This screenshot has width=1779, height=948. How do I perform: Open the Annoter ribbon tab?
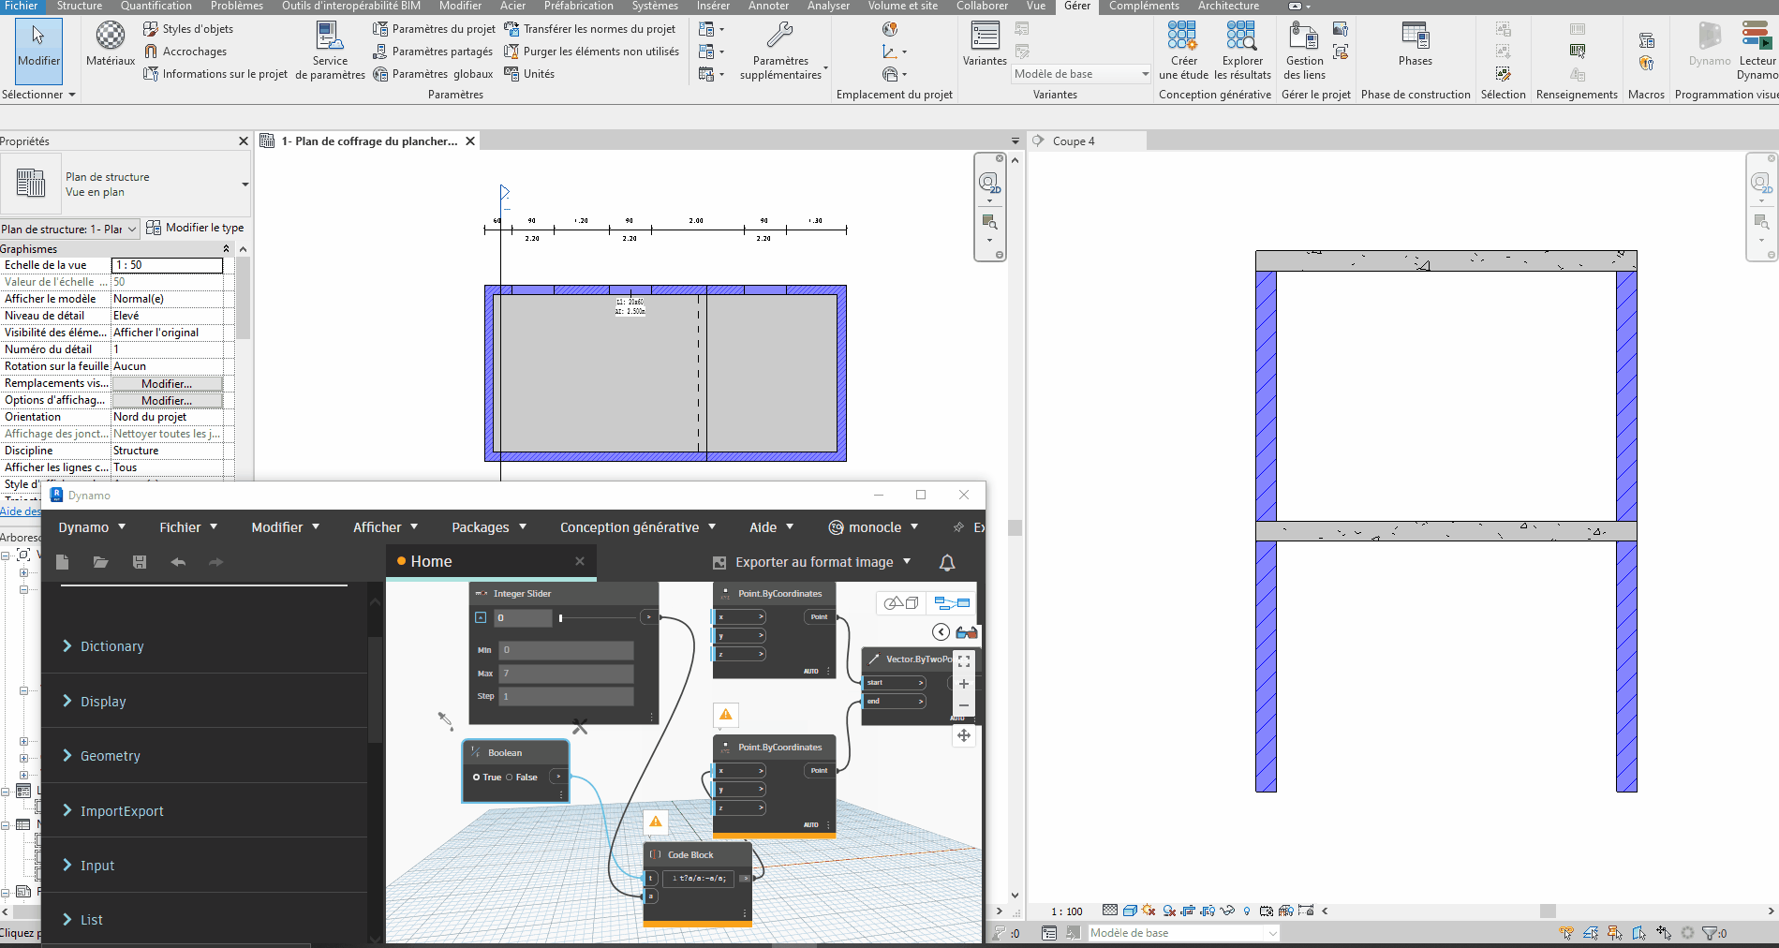[x=768, y=6]
